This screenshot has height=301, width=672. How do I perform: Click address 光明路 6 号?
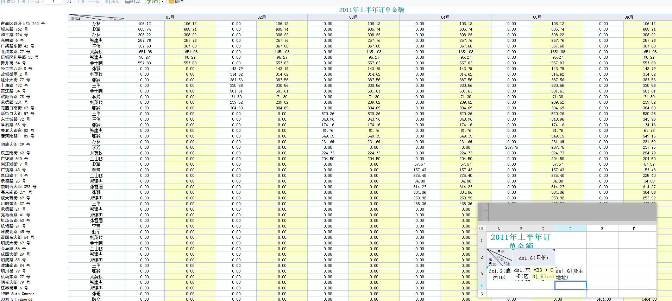[x=12, y=40]
